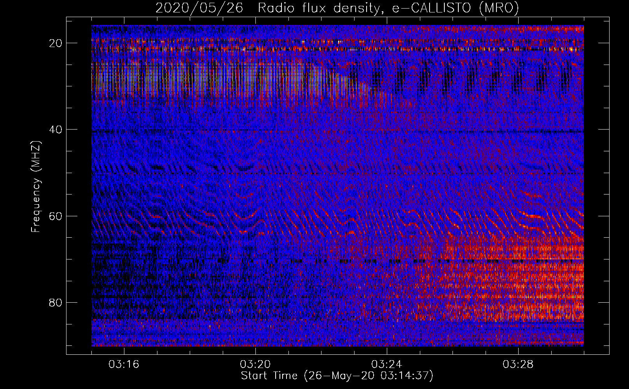The image size is (629, 389).
Task: Click the 20 MHz frequency tick label
Action: point(56,43)
